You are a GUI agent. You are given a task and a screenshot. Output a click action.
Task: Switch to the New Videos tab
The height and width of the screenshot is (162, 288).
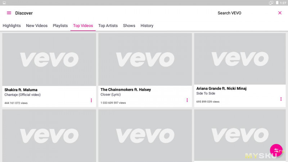[37, 26]
